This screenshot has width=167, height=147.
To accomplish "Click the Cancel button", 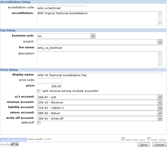I will coord(159,145).
